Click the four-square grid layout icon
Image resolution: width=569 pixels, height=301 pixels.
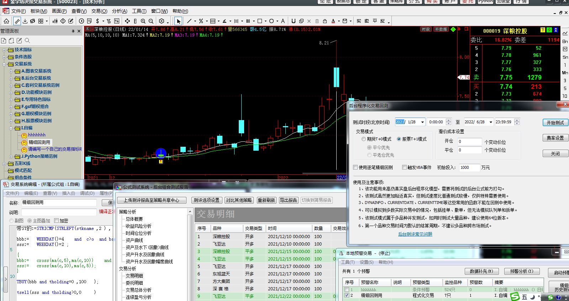click(x=41, y=21)
